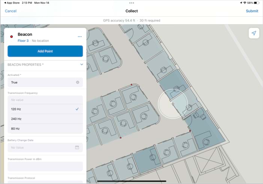Select 120 Hz transmission frequency
The image size is (263, 184).
tap(45, 109)
